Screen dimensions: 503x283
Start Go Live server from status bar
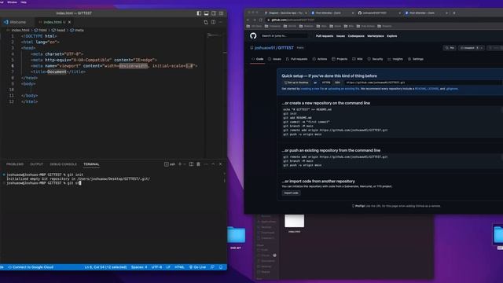pyautogui.click(x=197, y=267)
